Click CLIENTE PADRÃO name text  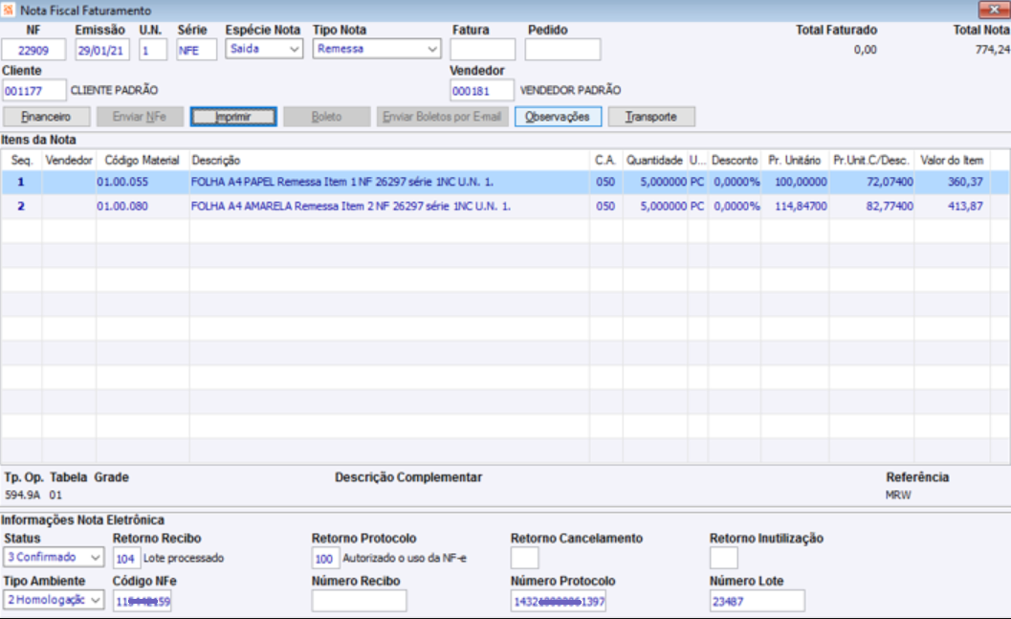[x=114, y=90]
